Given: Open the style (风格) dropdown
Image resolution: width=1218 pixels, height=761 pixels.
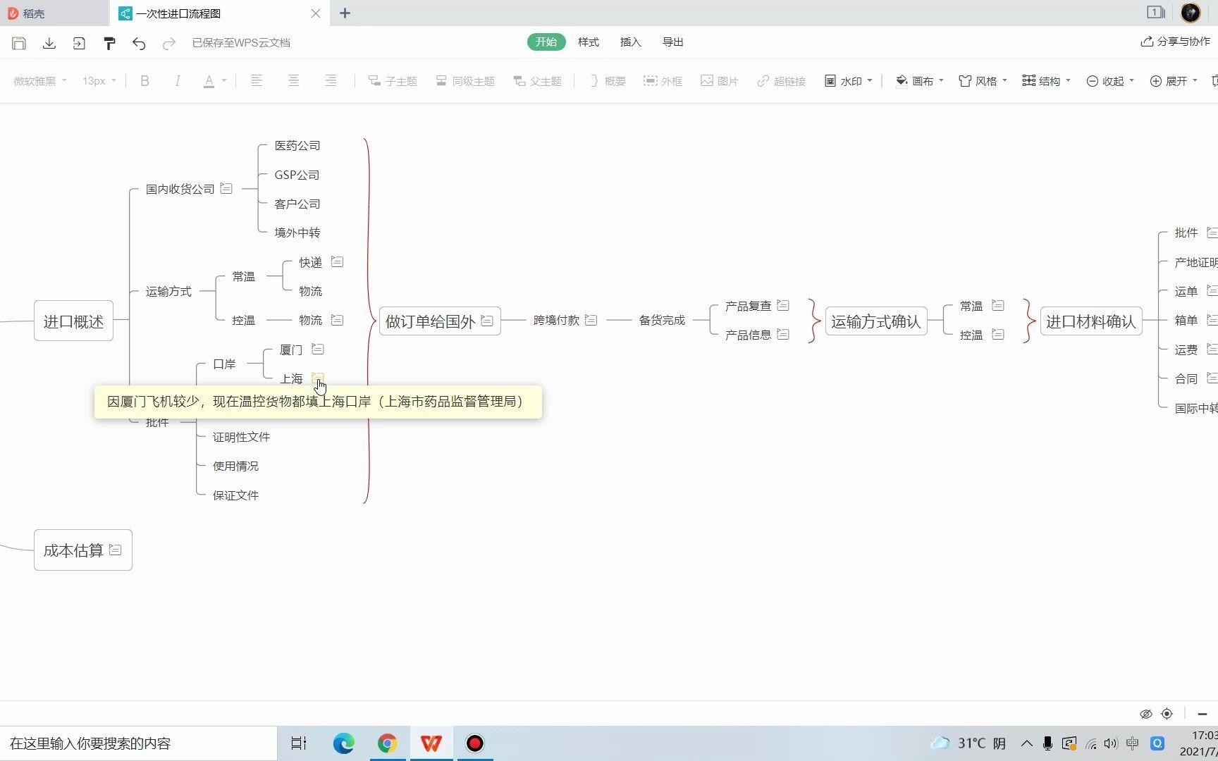Looking at the screenshot, I should (983, 81).
